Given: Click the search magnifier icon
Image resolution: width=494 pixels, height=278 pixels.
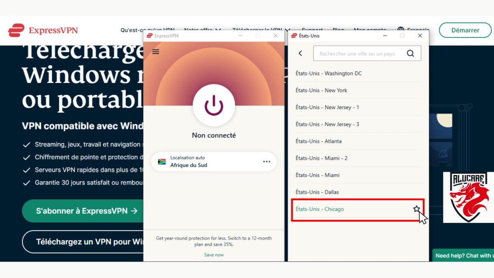Looking at the screenshot, I should pos(410,53).
